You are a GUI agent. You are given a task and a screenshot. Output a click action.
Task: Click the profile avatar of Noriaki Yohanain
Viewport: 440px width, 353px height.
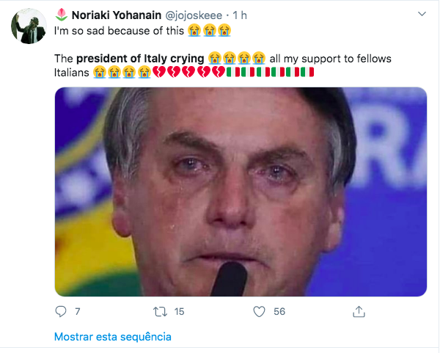click(29, 27)
